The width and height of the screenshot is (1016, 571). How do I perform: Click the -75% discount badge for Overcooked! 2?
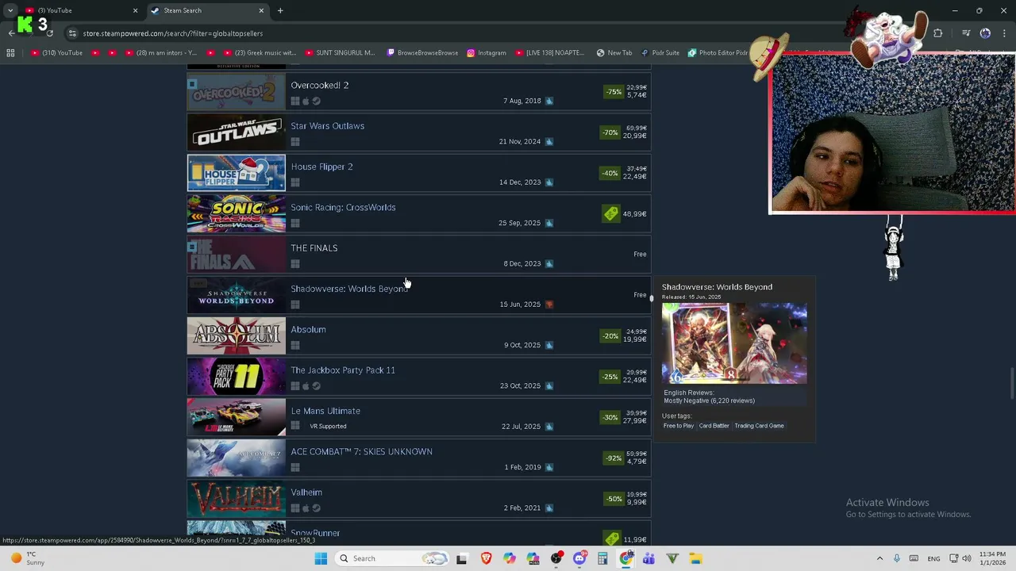[614, 92]
